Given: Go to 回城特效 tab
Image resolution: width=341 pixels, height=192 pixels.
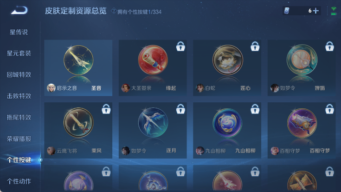Looking at the screenshot, I should (x=19, y=74).
